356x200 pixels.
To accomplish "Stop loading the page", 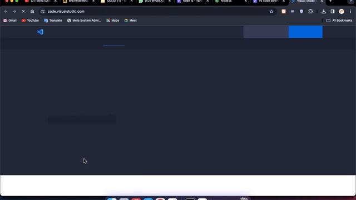I will [x=23, y=11].
